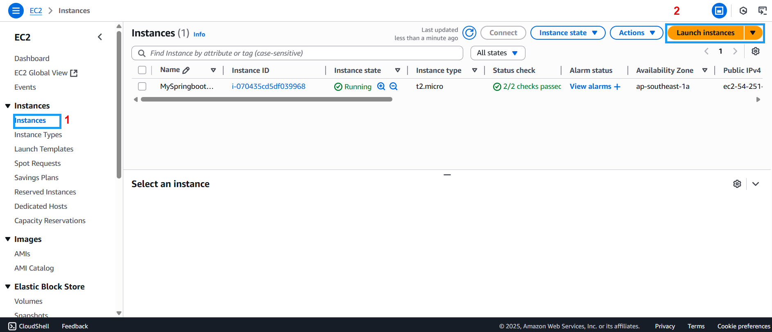Click the search magnifier icon in filter box
The image size is (772, 332).
pos(142,53)
